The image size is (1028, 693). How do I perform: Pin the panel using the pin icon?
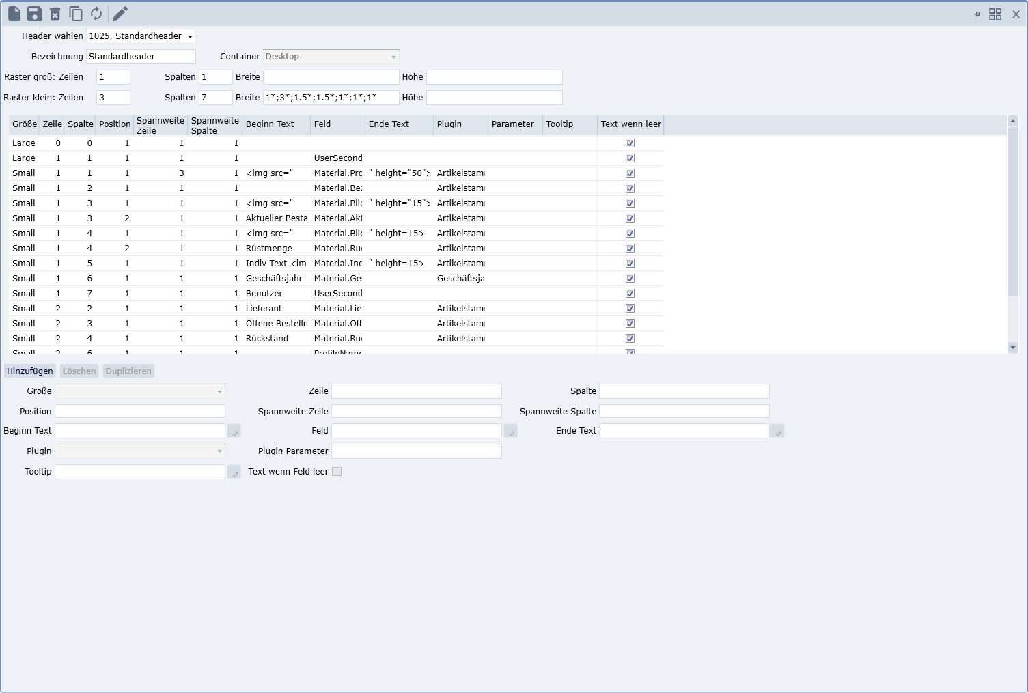(977, 14)
